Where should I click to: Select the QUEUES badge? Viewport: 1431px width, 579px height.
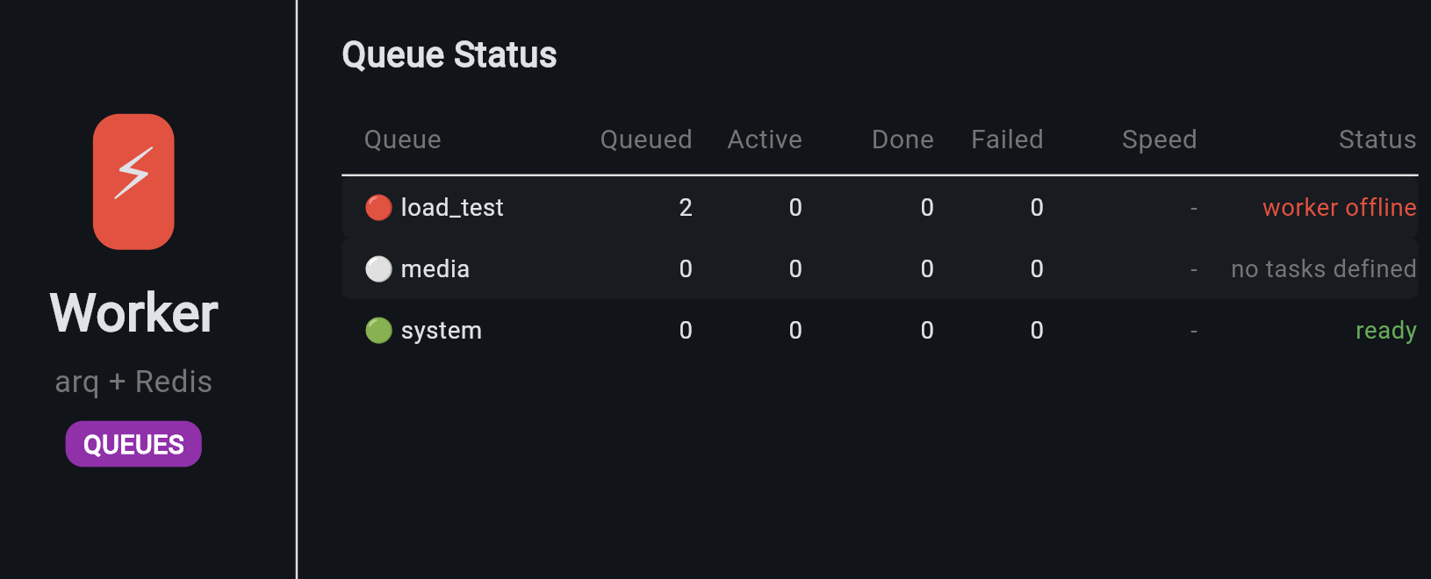pos(133,445)
